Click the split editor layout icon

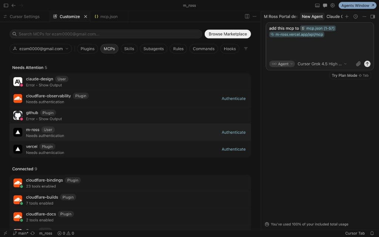tap(247, 16)
